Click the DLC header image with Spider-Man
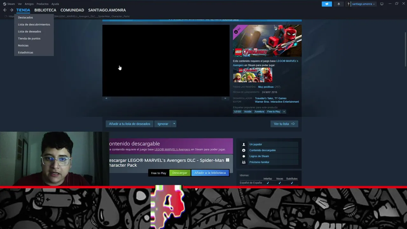The height and width of the screenshot is (229, 407). [x=267, y=41]
